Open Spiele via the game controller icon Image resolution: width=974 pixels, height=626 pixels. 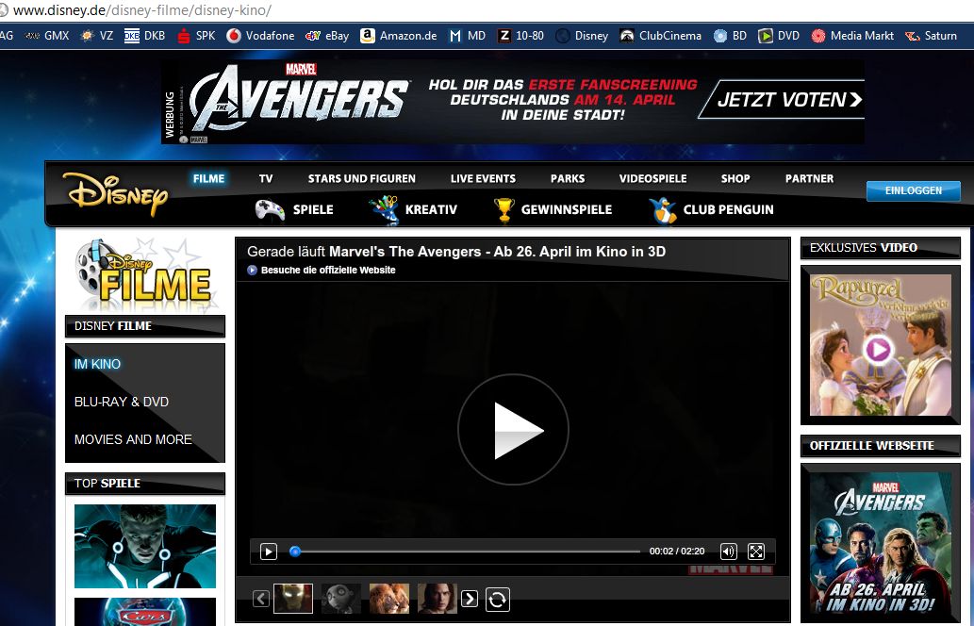(270, 210)
